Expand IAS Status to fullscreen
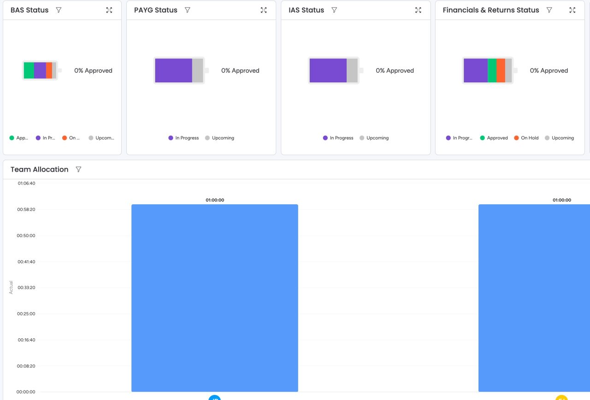Screen dimensions: 590x400 coord(418,10)
